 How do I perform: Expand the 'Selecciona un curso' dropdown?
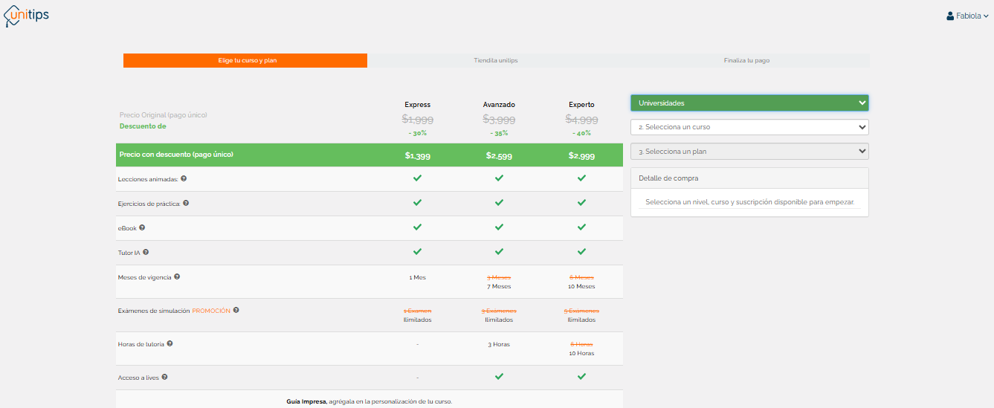click(749, 127)
